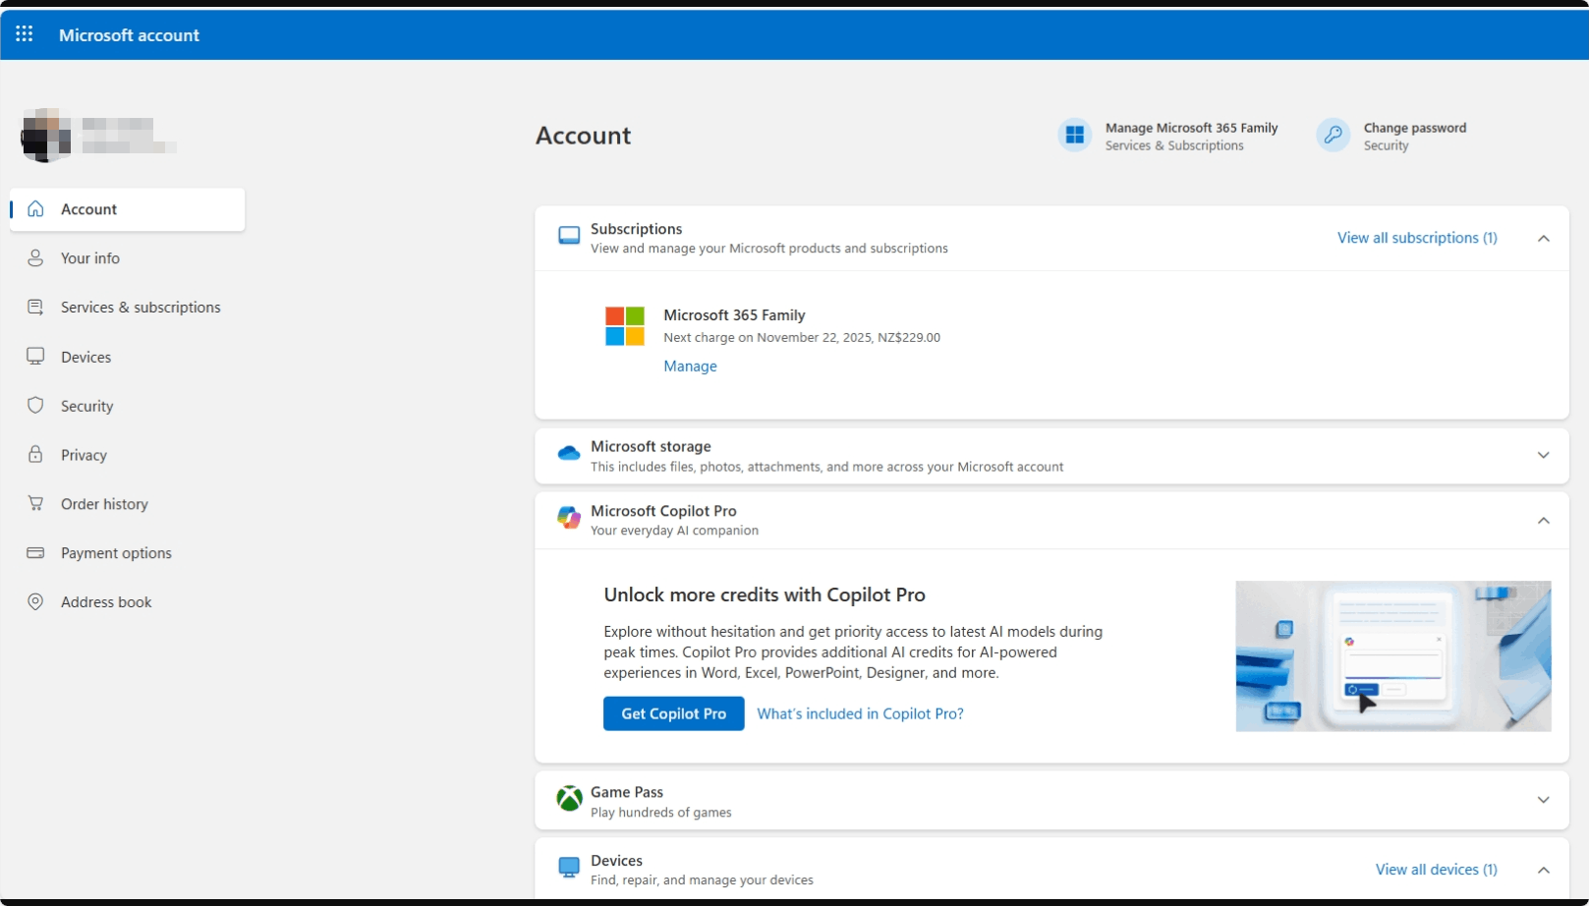Select the Address book location icon
Image resolution: width=1589 pixels, height=906 pixels.
[35, 601]
